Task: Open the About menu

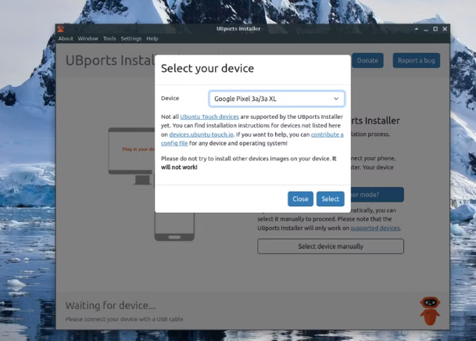Action: click(66, 38)
